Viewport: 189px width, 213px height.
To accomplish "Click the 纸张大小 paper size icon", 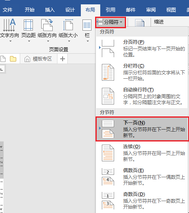I will pos(68,25).
